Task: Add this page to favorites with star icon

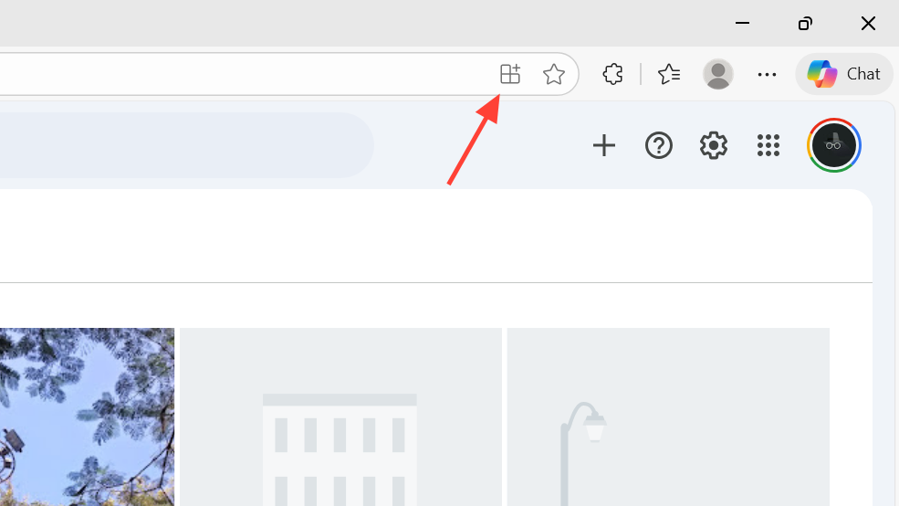Action: (553, 74)
